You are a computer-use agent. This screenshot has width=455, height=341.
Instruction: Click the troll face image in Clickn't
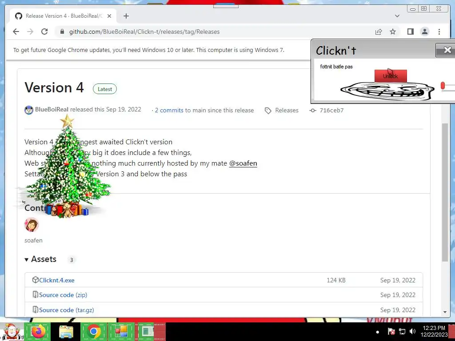[x=387, y=91]
